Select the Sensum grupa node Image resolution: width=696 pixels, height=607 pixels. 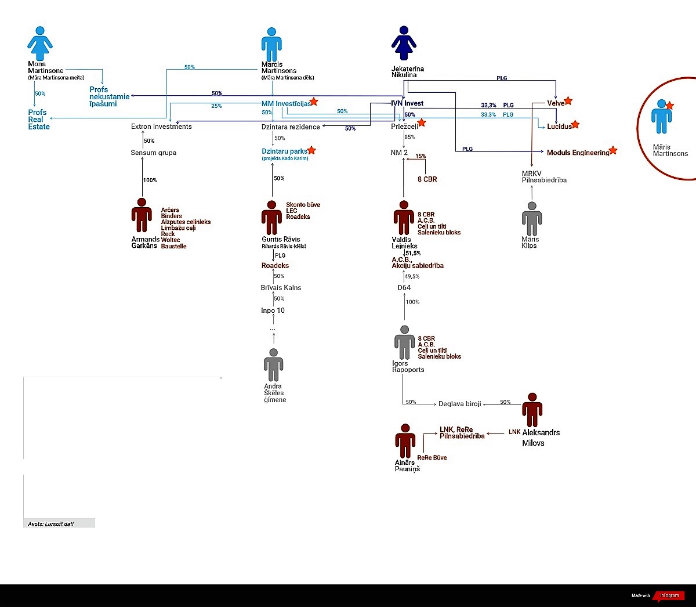[x=154, y=153]
